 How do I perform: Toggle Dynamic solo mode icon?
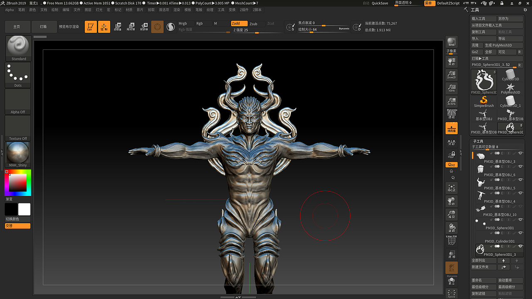(x=451, y=281)
